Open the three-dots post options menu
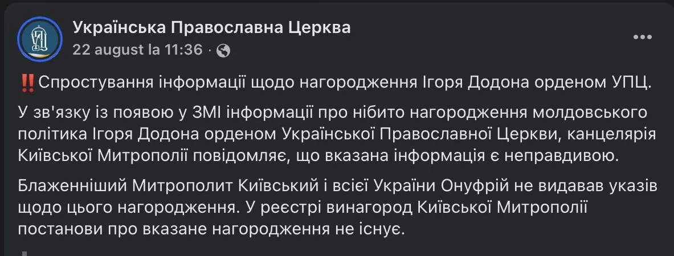674x256 pixels. coord(643,38)
